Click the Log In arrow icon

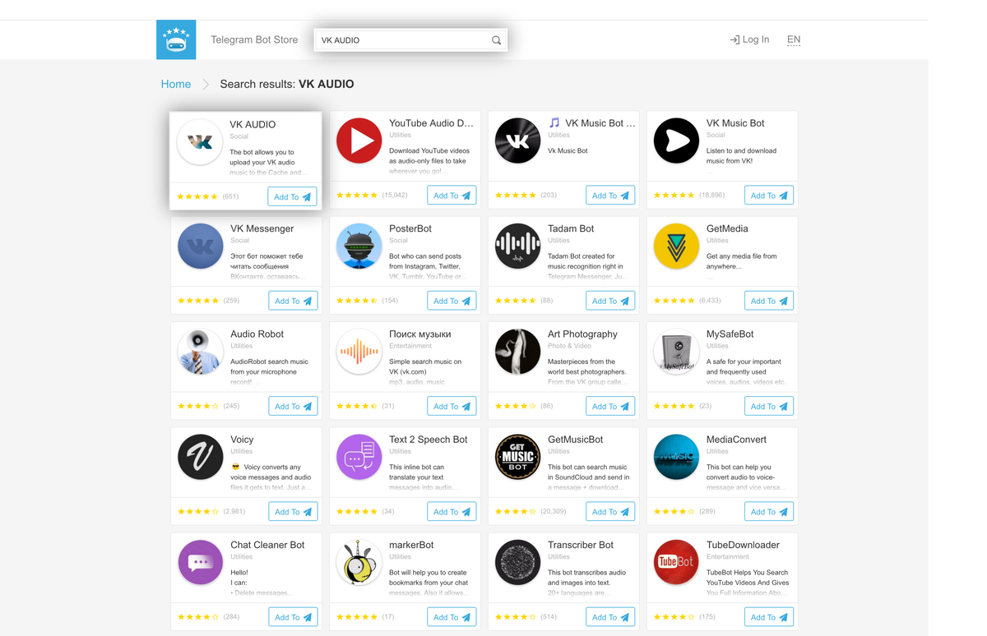(x=734, y=39)
